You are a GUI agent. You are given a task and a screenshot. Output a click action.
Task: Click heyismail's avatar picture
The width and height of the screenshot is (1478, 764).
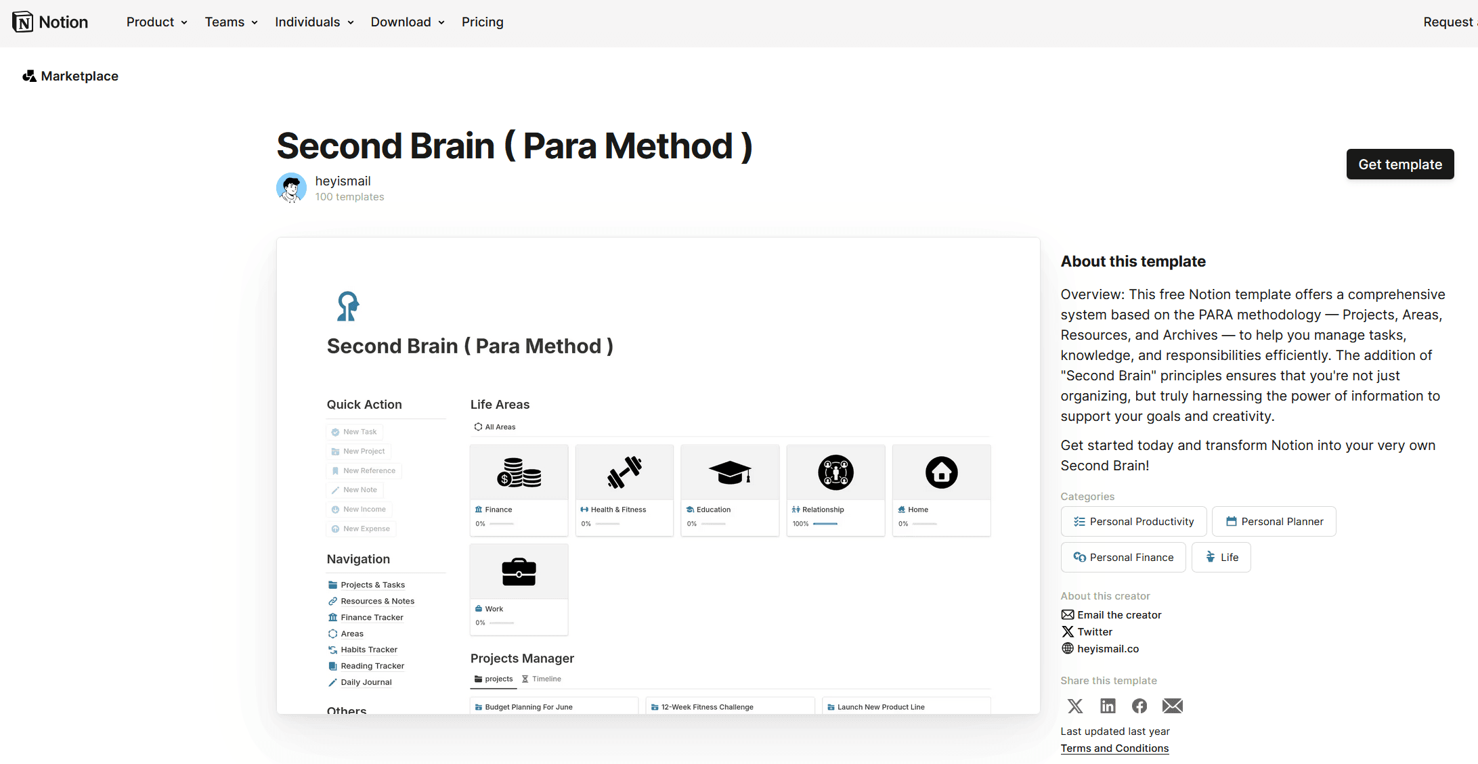[x=292, y=188]
